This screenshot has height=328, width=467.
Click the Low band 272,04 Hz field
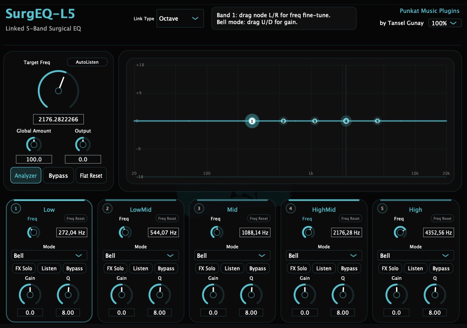click(x=72, y=232)
